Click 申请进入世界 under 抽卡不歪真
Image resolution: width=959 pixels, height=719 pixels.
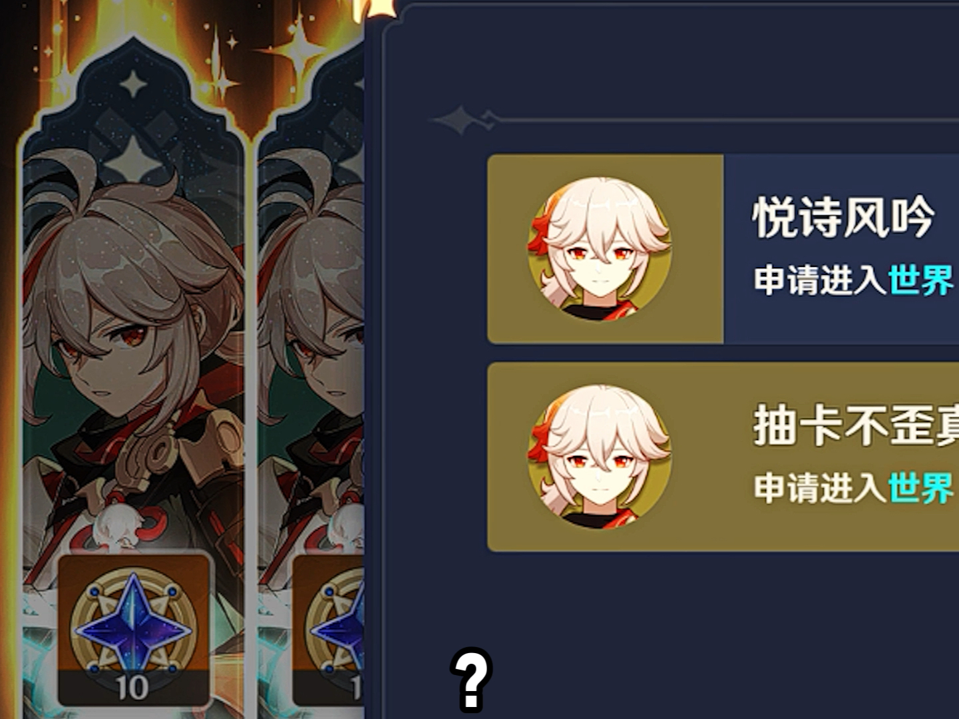point(854,488)
